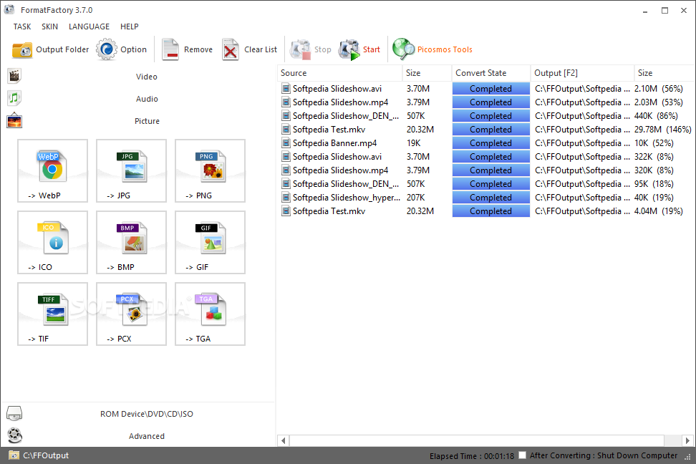Screen dimensions: 696x464
Task: Click the Source column header
Action: point(339,73)
